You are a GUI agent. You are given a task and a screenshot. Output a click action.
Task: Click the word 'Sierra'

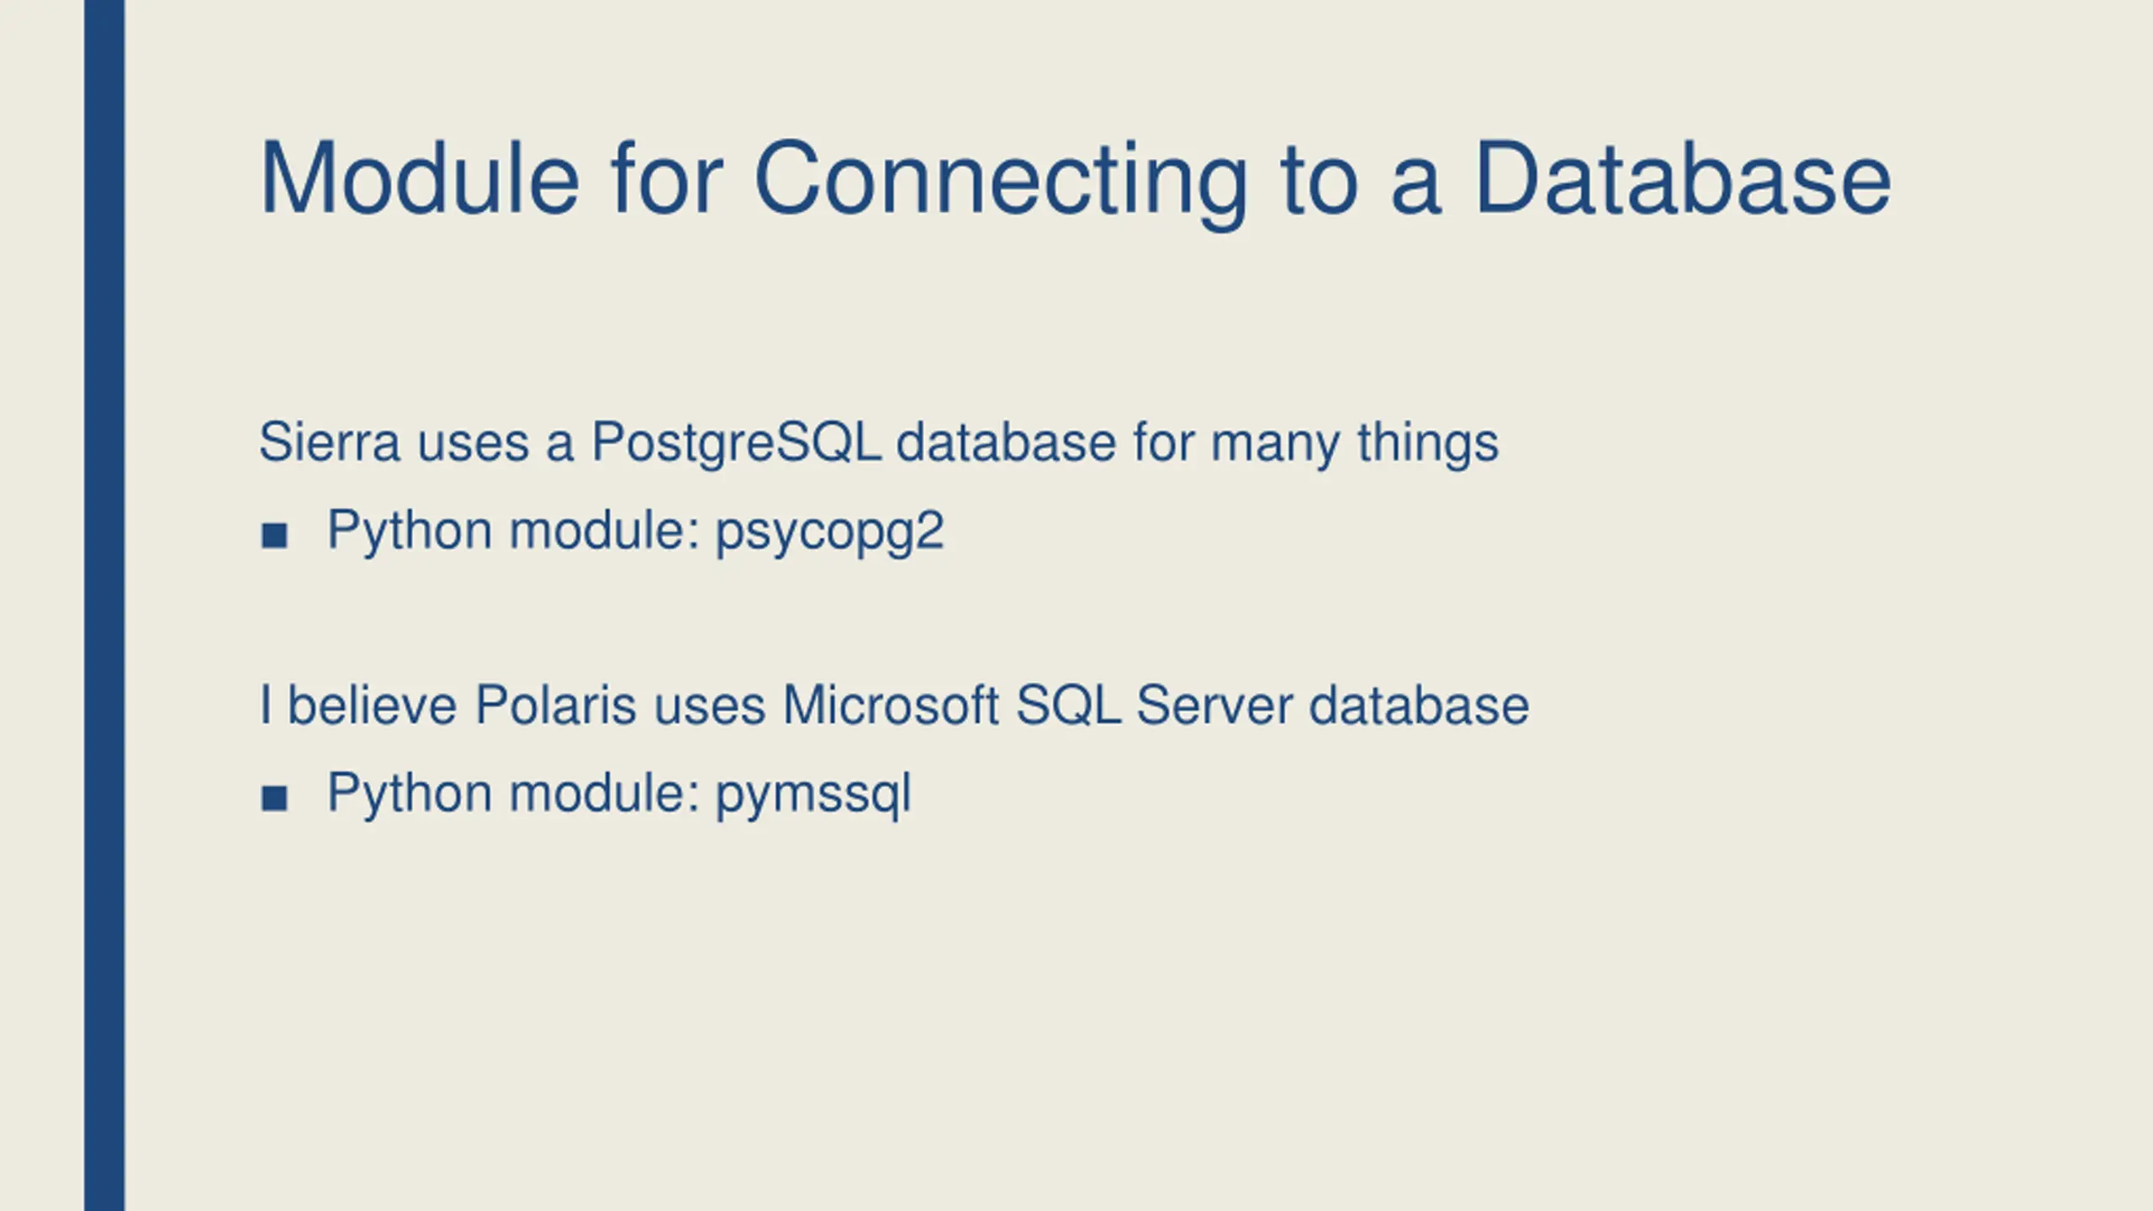point(330,442)
